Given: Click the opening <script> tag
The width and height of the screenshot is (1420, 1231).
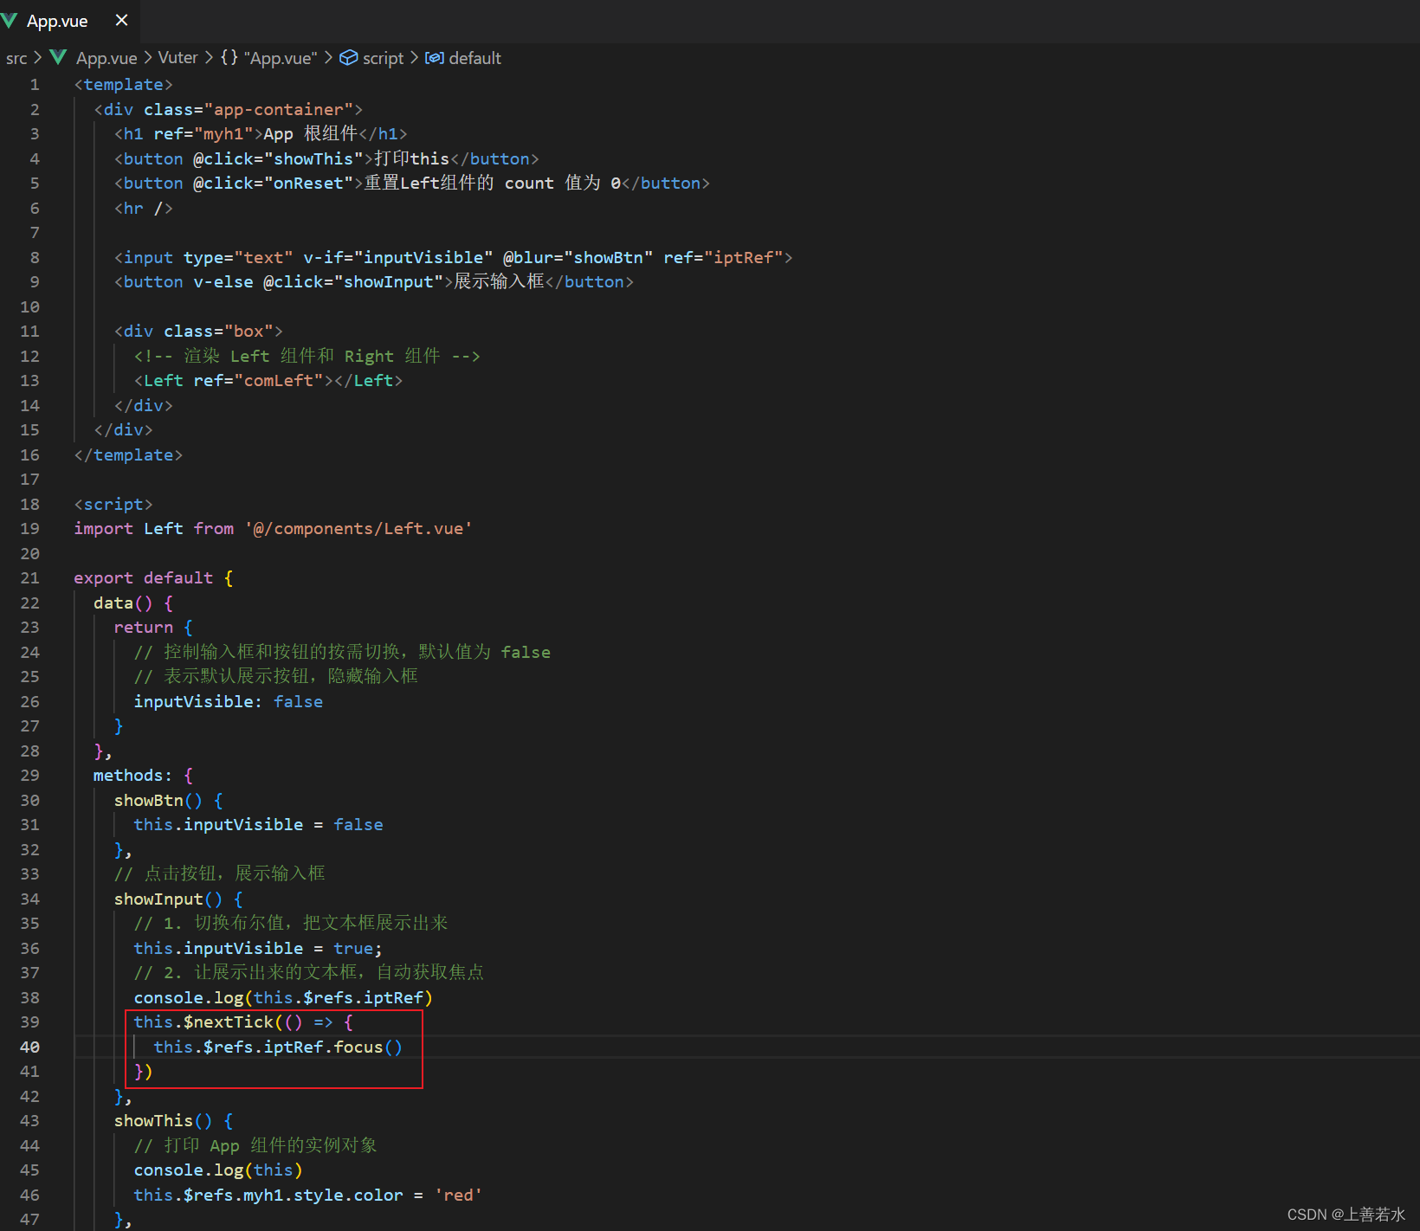Looking at the screenshot, I should pyautogui.click(x=113, y=505).
